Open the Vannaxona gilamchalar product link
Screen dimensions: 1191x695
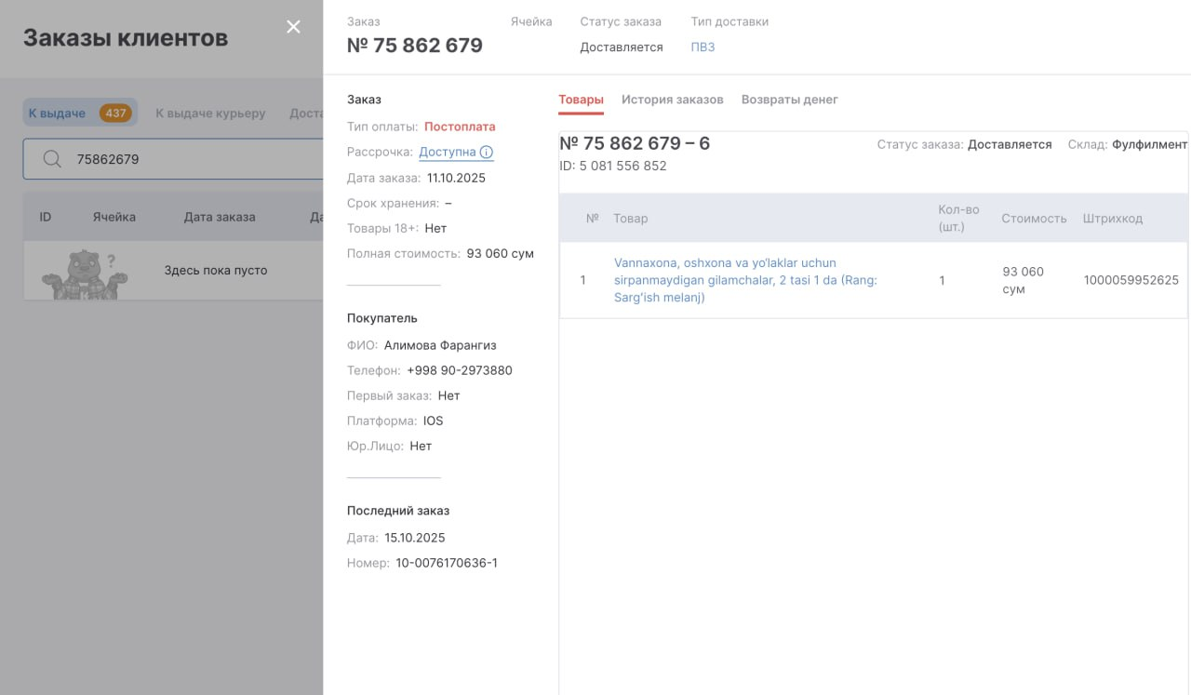click(745, 280)
